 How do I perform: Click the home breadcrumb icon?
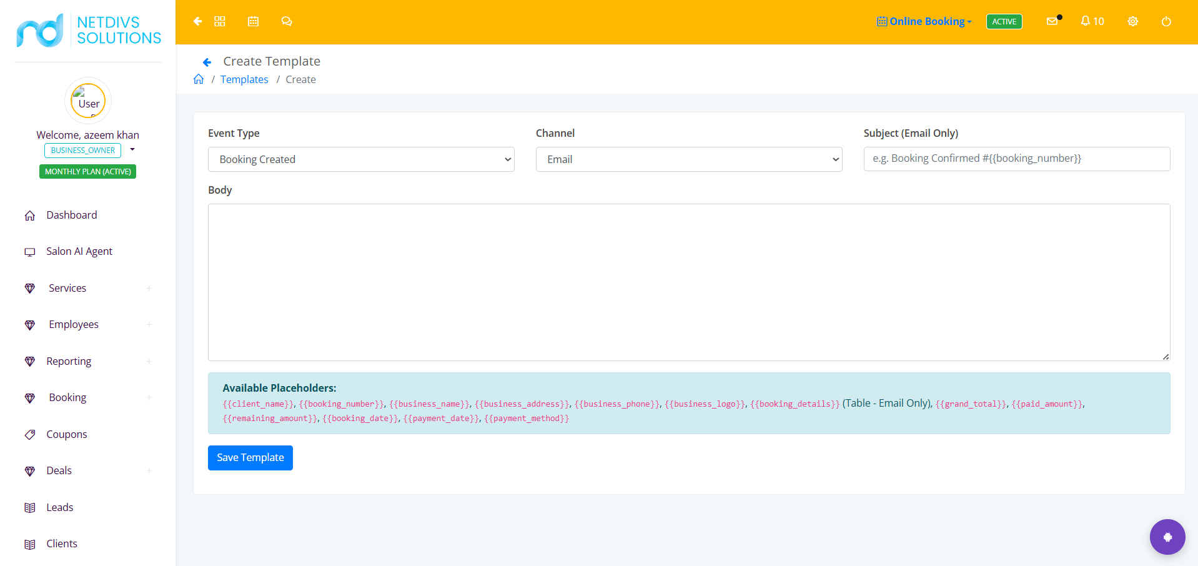199,79
